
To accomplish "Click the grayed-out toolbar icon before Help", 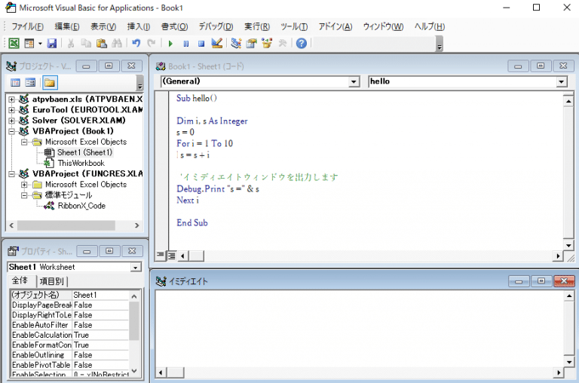I will pos(283,43).
